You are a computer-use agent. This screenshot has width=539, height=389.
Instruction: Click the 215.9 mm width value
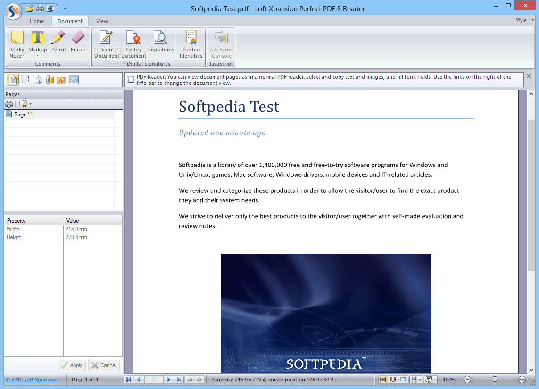click(76, 229)
